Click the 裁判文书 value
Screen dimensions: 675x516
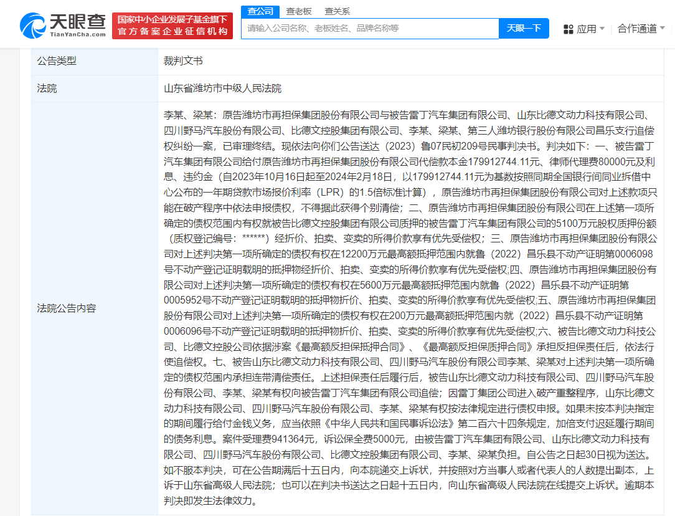pos(183,61)
